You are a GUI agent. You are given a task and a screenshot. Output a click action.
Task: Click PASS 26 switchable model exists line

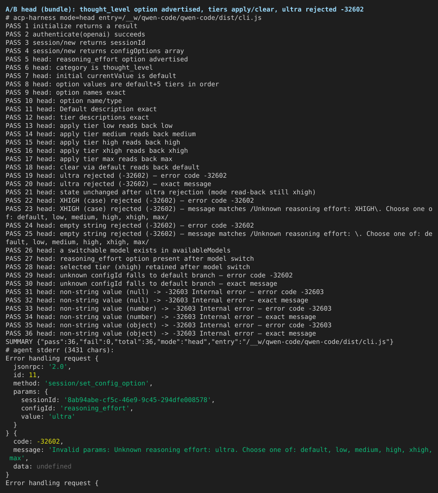(118, 250)
